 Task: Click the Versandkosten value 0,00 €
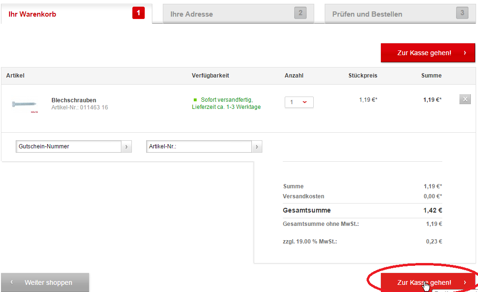[x=433, y=196]
